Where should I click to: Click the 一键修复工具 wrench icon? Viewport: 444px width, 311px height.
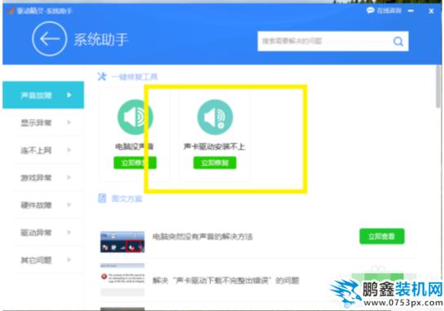102,77
